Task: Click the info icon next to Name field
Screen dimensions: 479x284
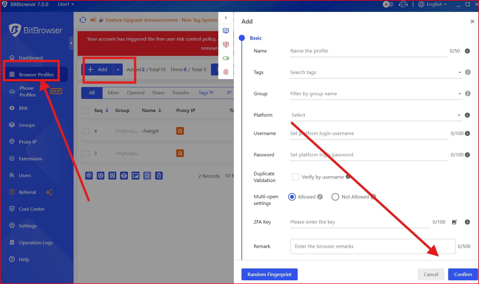Action: click(467, 51)
